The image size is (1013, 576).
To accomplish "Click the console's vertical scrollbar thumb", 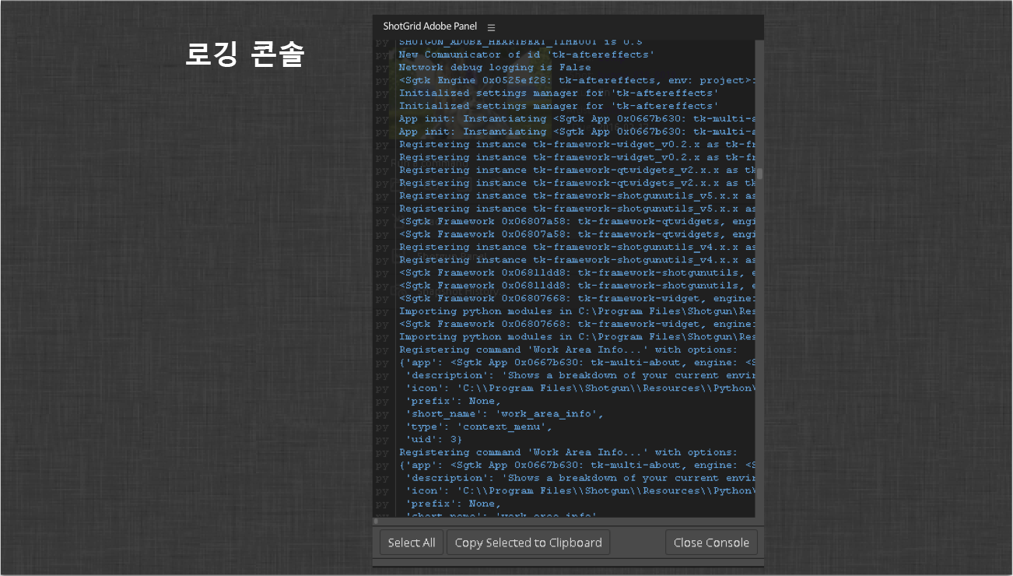I will point(760,174).
